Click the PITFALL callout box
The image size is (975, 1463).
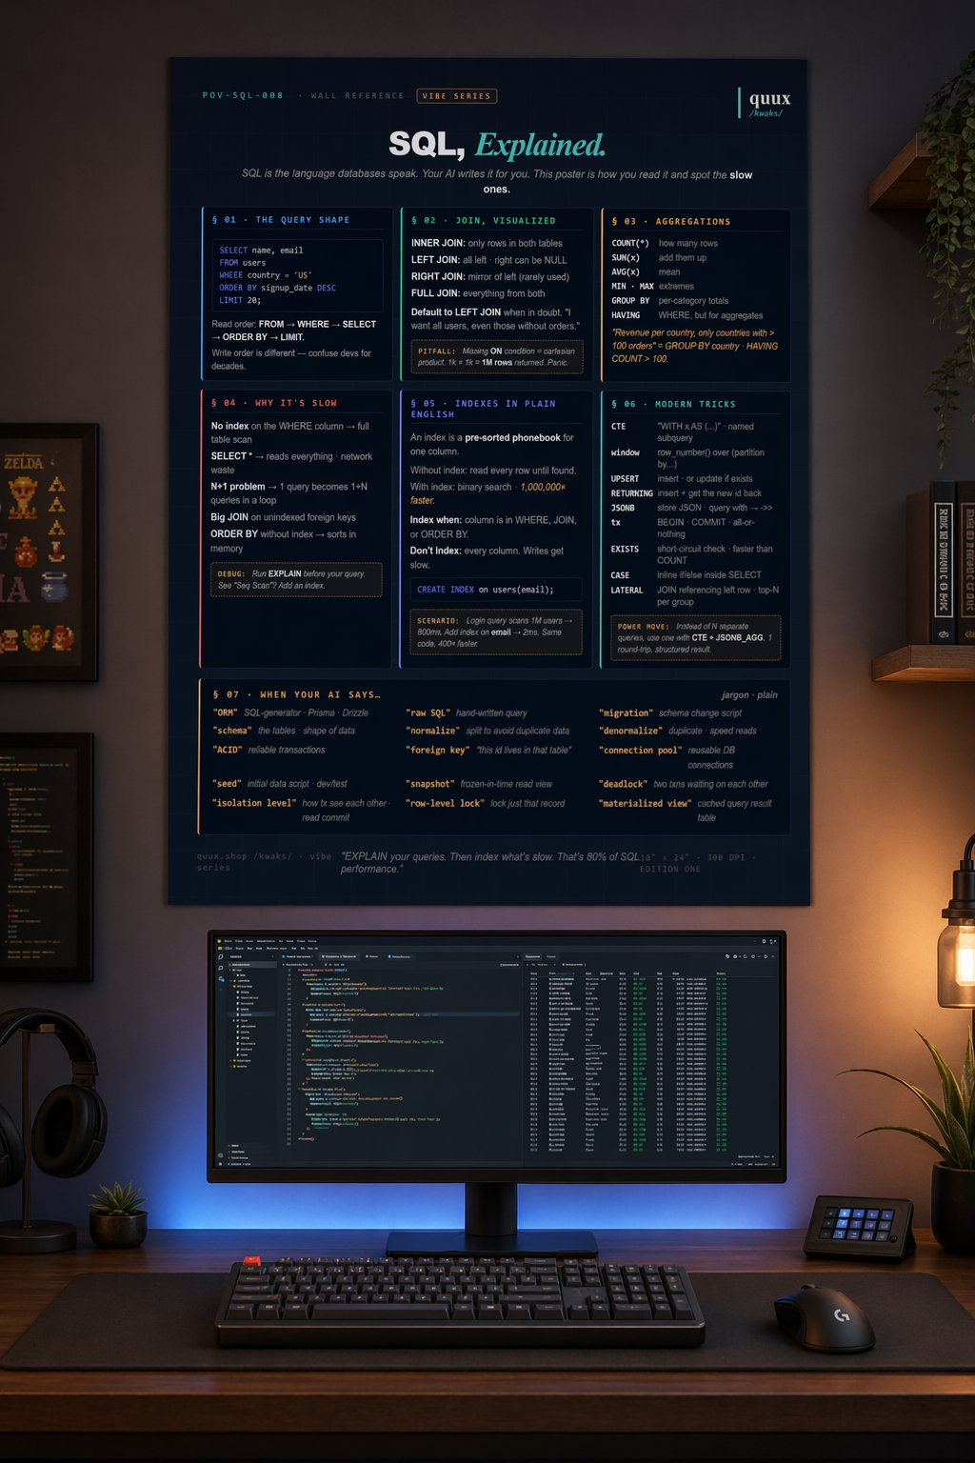[x=497, y=357]
